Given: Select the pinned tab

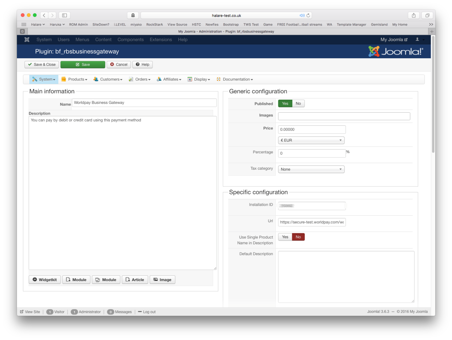Looking at the screenshot, I should coord(22,31).
